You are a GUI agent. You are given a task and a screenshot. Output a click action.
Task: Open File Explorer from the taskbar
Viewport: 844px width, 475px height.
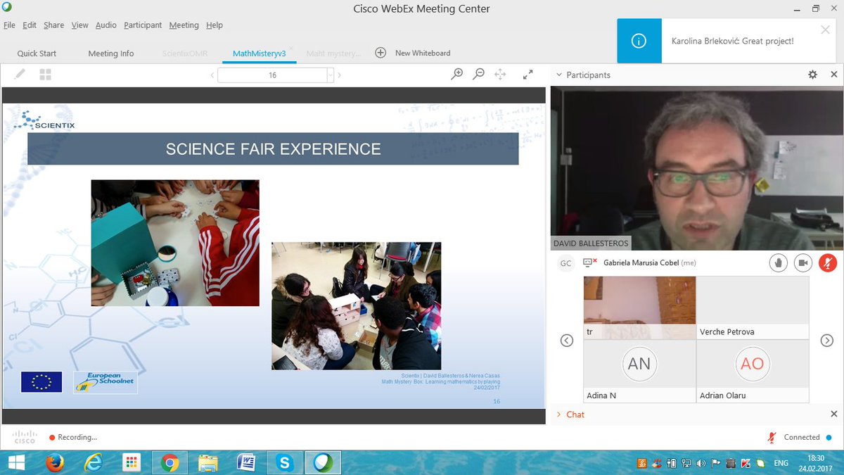pyautogui.click(x=207, y=462)
